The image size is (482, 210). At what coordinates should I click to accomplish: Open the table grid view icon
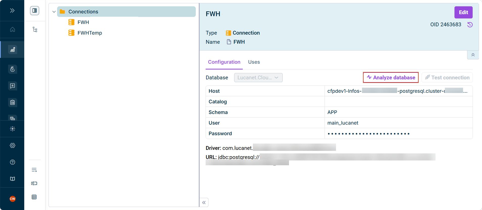pyautogui.click(x=34, y=197)
